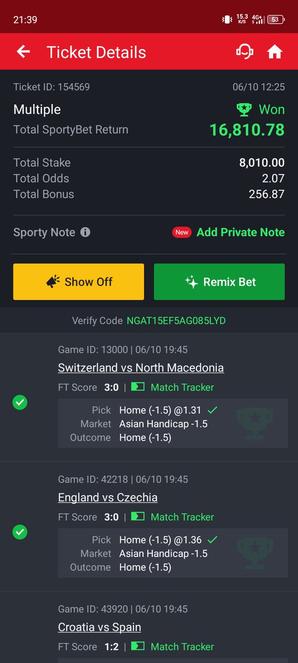The height and width of the screenshot is (663, 298).
Task: Open Match Tracker icon for Croatia game
Action: point(138,647)
